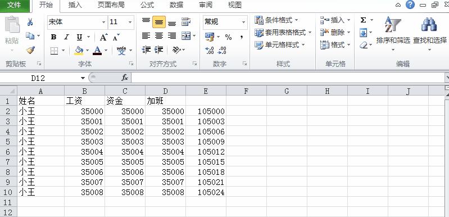Switch to Page Layout (页面布局) tab

(111, 5)
